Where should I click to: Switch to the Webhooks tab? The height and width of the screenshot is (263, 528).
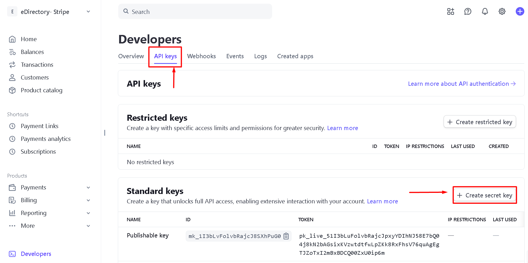pyautogui.click(x=201, y=56)
